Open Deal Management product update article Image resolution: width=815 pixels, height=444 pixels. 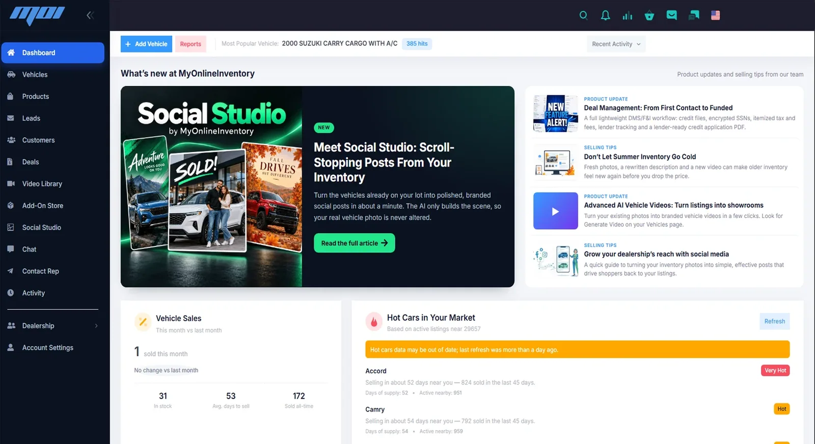[658, 108]
